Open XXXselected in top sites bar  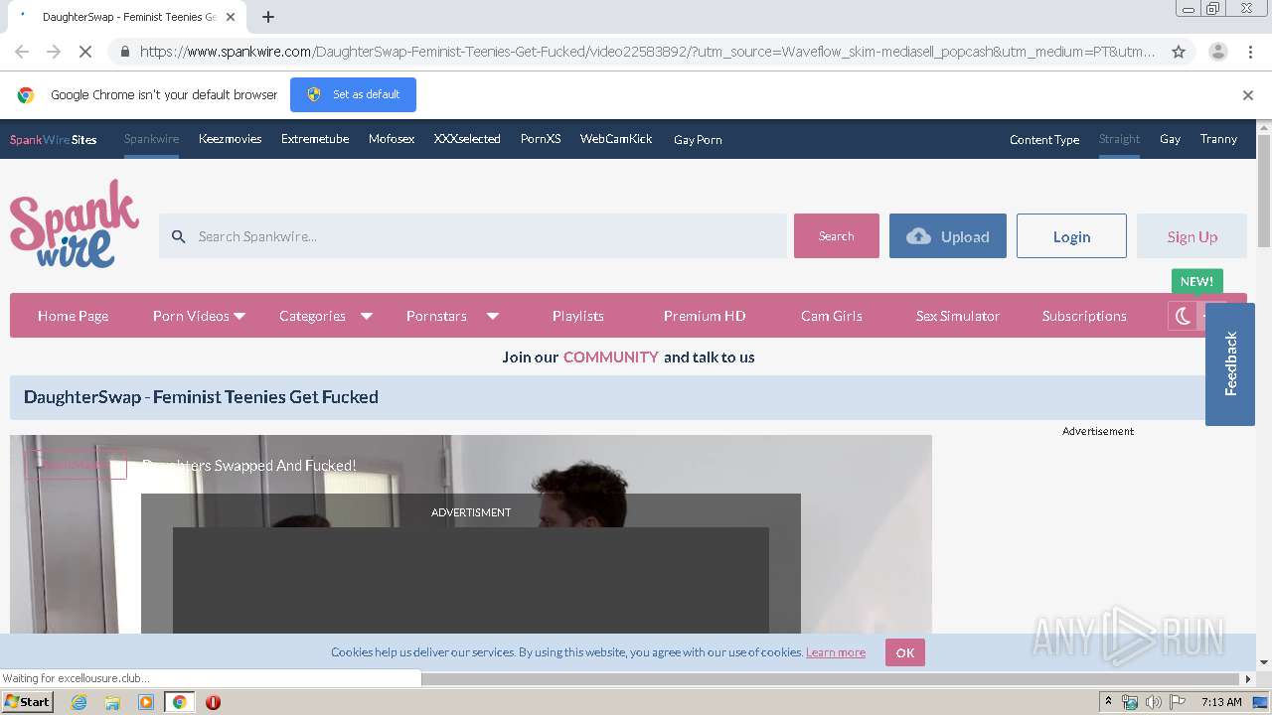click(467, 139)
